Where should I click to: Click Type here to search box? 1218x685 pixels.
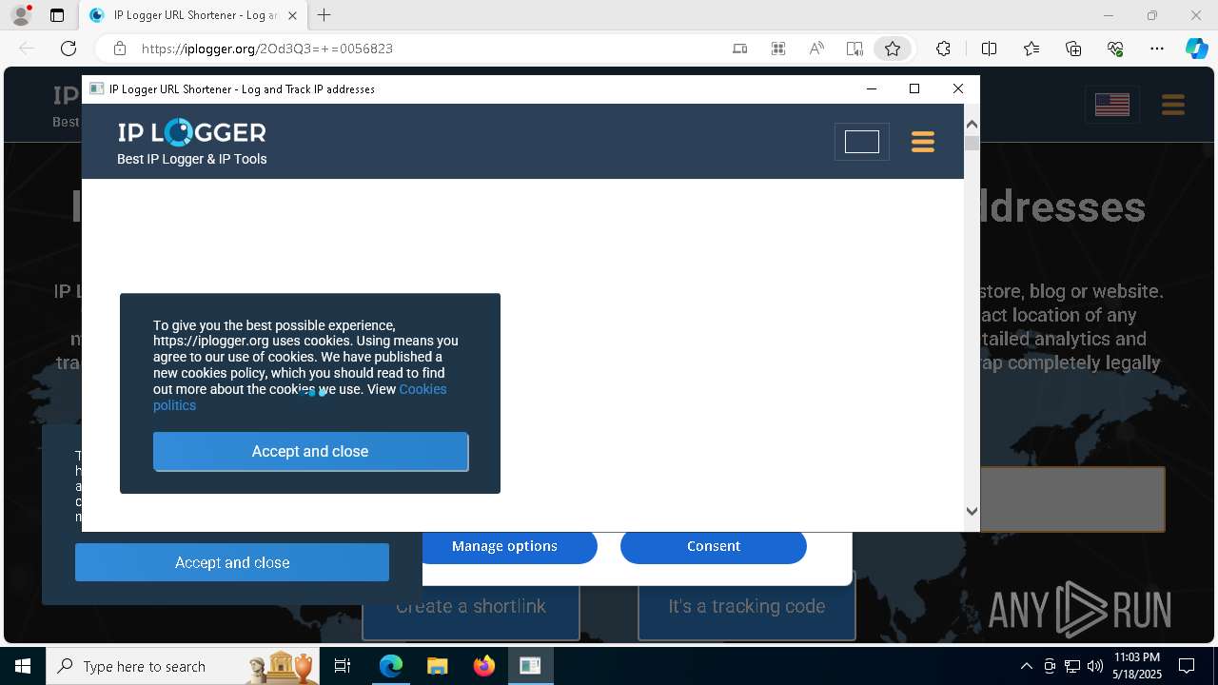pos(181,666)
